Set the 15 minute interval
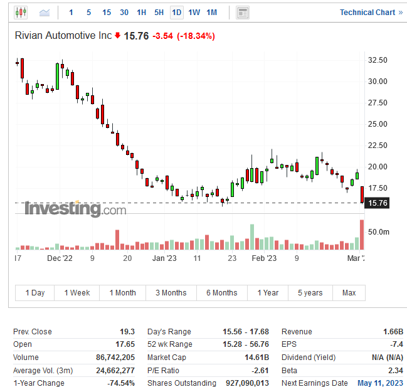Image resolution: width=407 pixels, height=387 pixels. [x=107, y=13]
